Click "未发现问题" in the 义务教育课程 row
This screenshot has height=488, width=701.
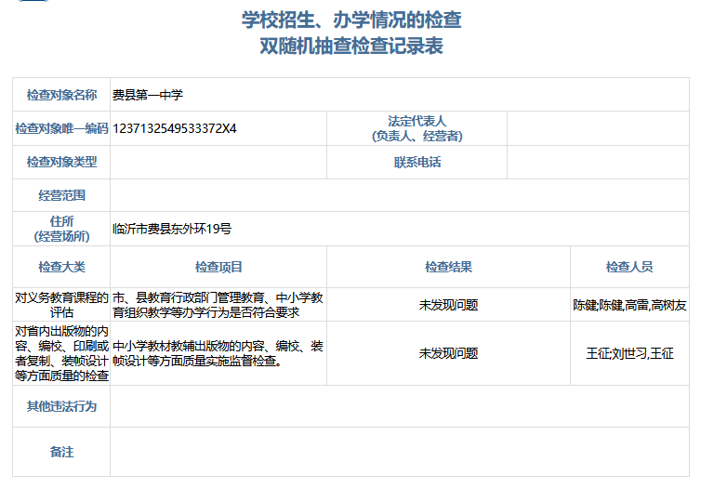point(448,305)
